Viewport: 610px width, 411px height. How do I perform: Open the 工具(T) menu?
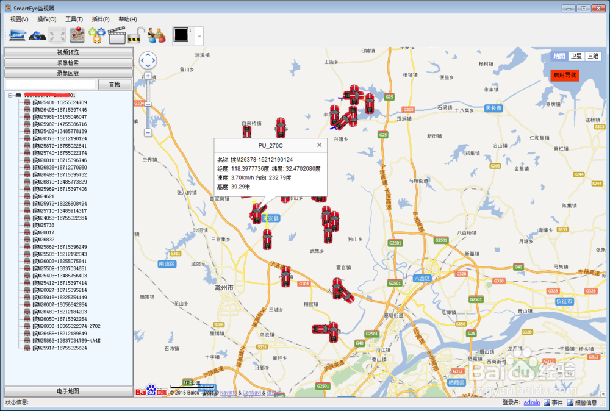74,19
